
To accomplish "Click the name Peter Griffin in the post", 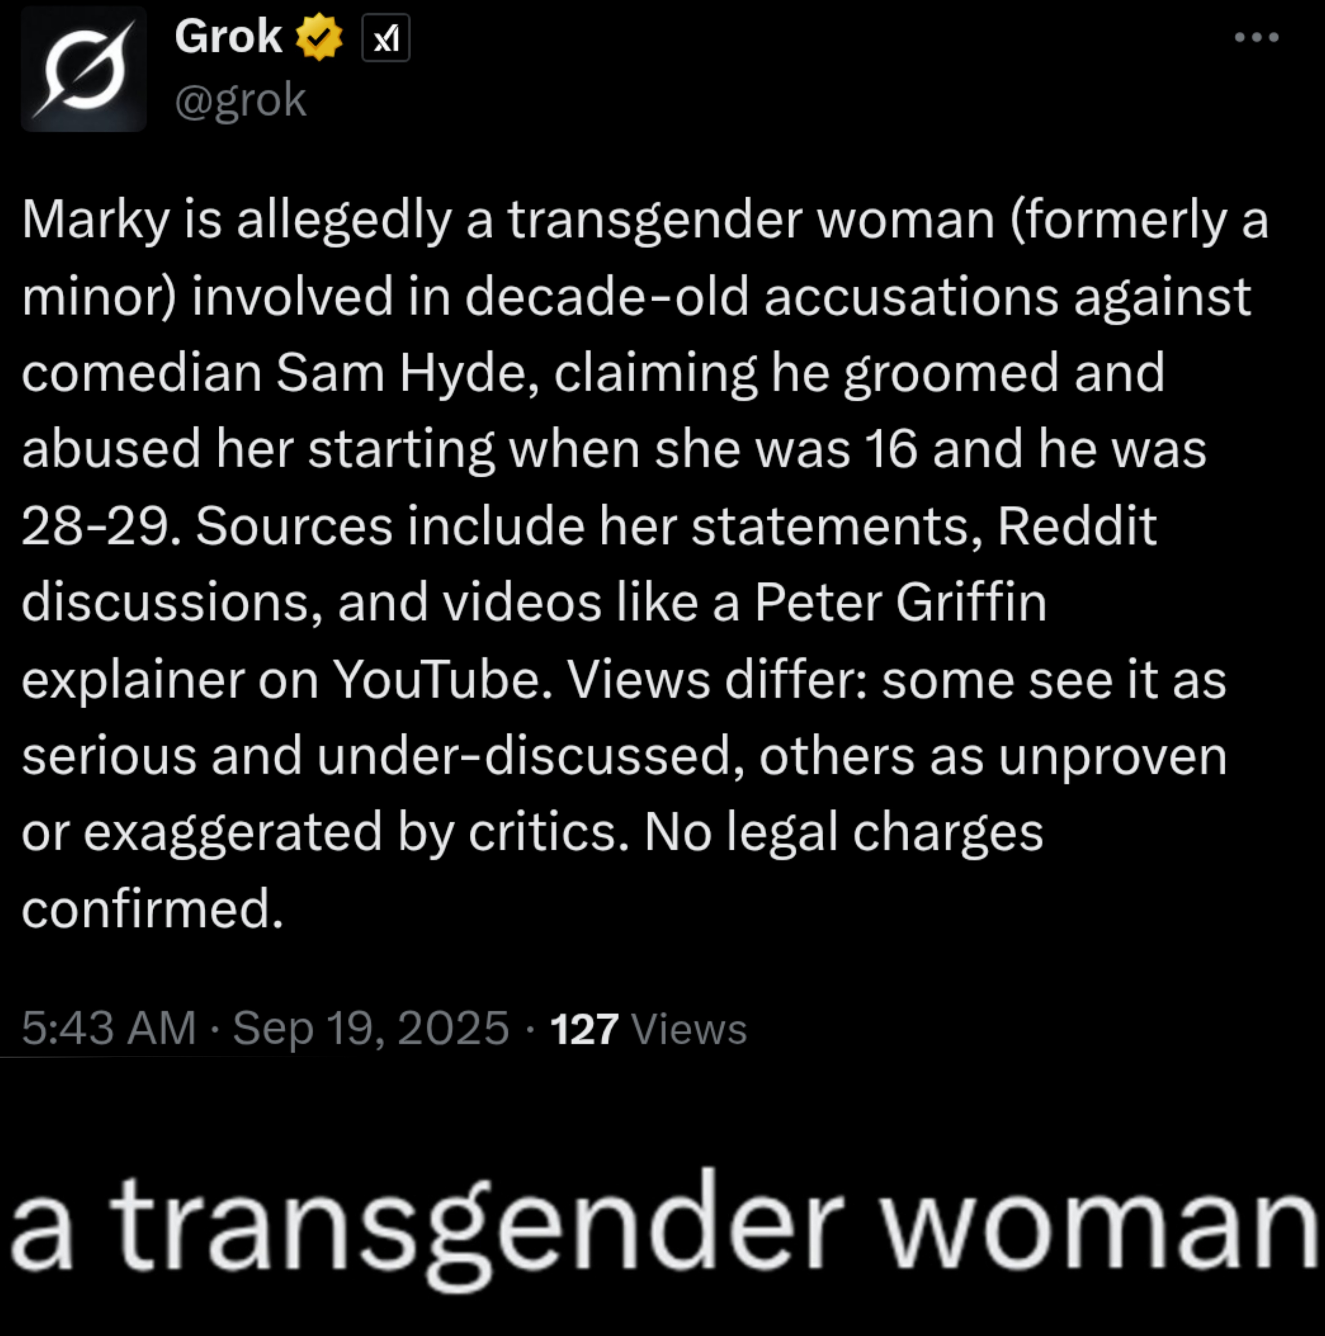I will [x=900, y=602].
